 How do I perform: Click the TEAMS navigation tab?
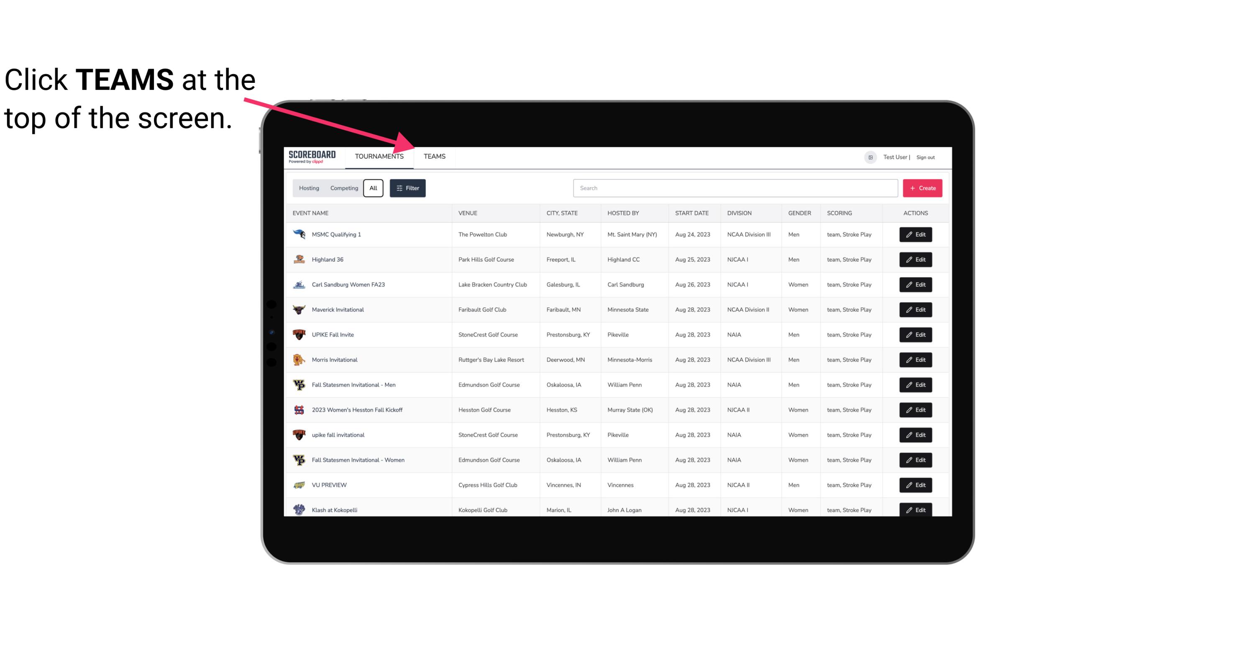point(434,156)
